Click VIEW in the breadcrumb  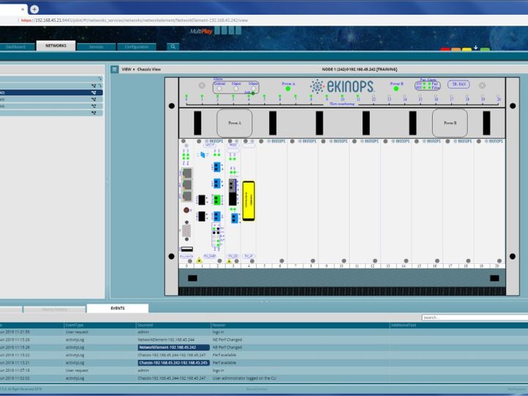[126, 70]
